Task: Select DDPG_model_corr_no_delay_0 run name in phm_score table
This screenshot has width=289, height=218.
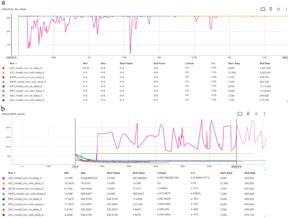Action: pyautogui.click(x=26, y=189)
